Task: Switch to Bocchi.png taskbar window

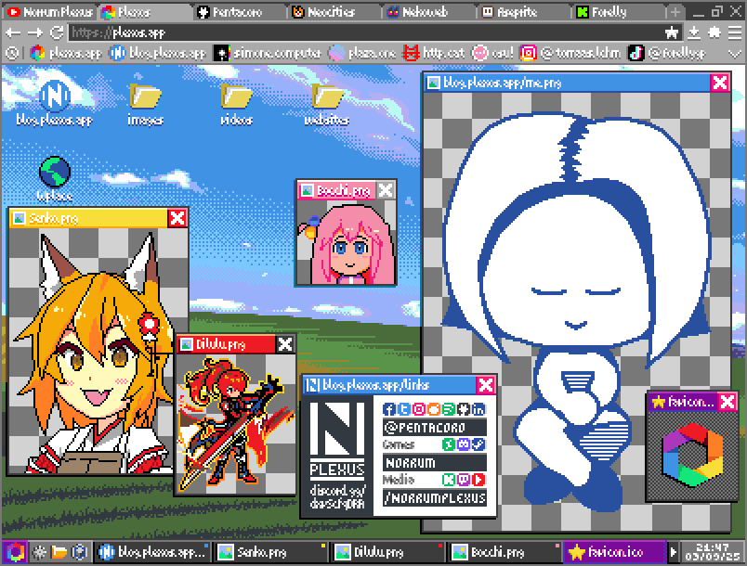Action: click(x=504, y=552)
